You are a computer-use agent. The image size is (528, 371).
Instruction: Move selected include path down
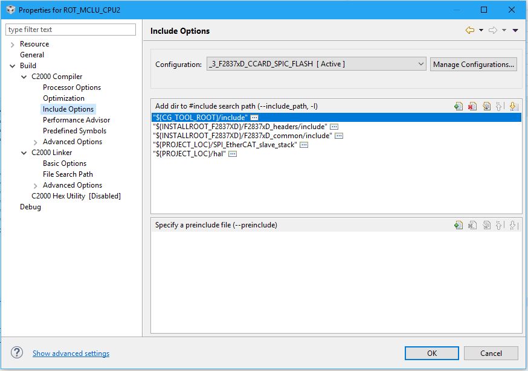click(513, 106)
